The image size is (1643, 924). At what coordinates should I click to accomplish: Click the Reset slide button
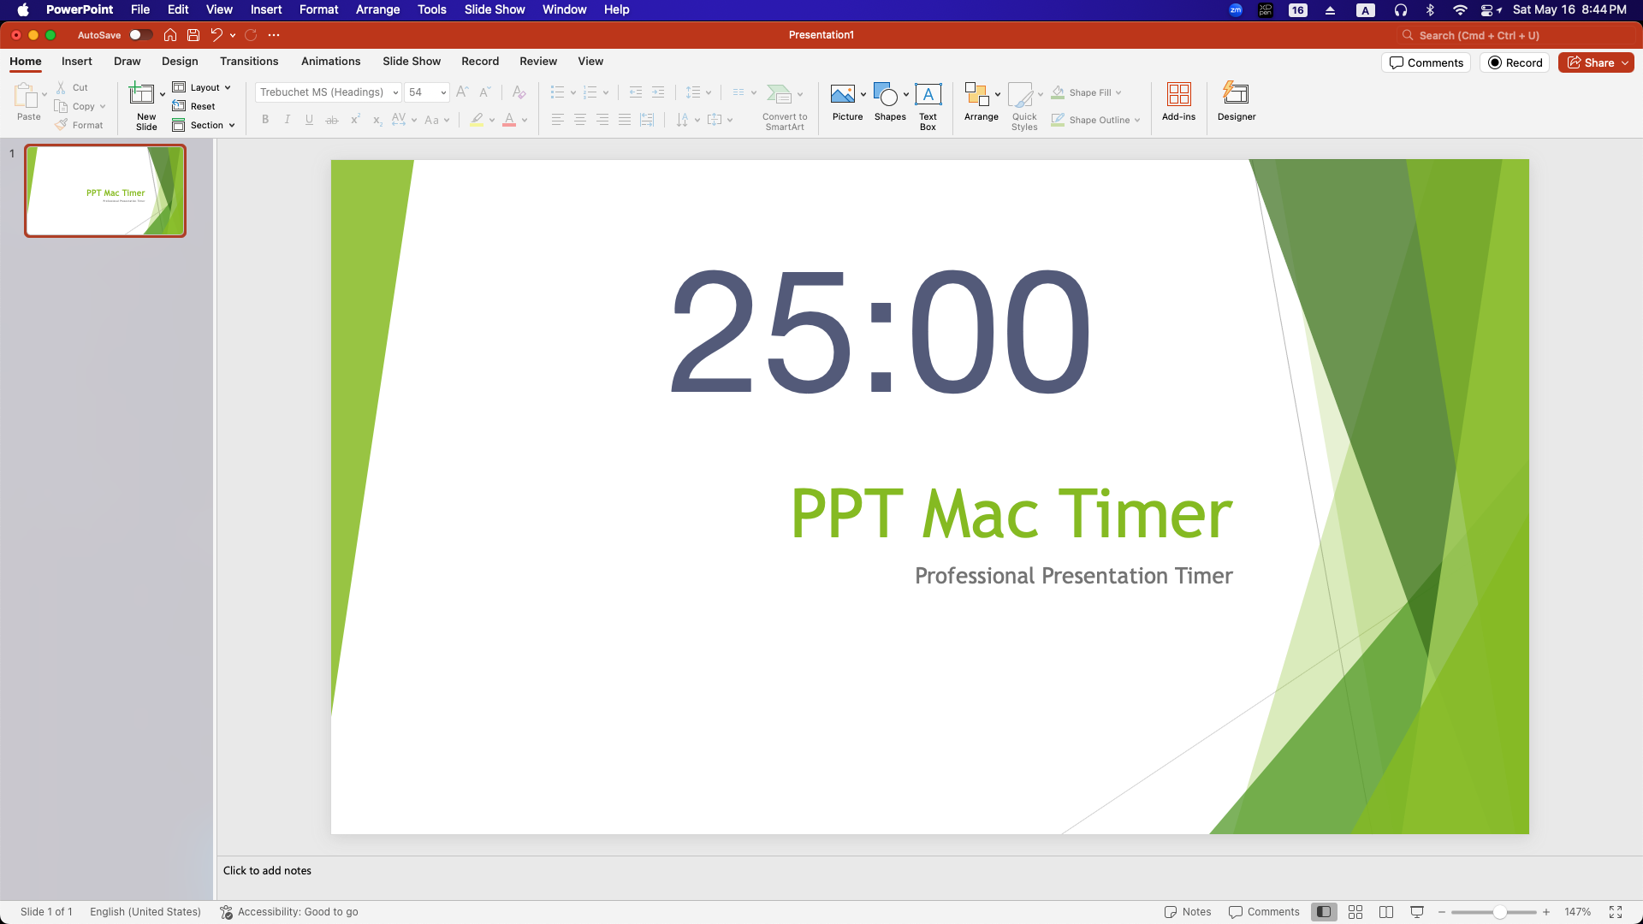point(194,106)
